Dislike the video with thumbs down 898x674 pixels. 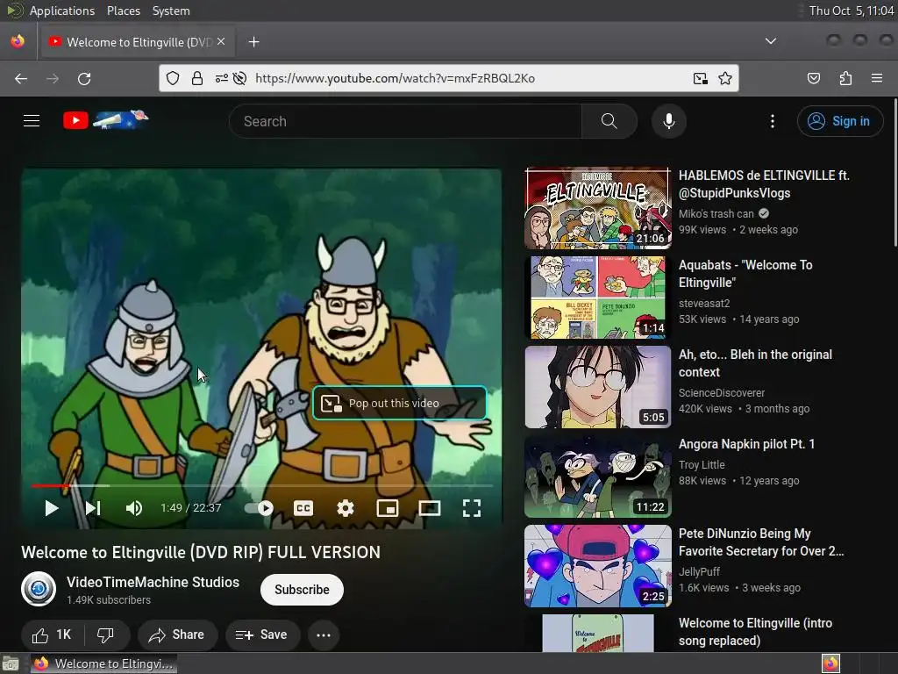click(106, 635)
